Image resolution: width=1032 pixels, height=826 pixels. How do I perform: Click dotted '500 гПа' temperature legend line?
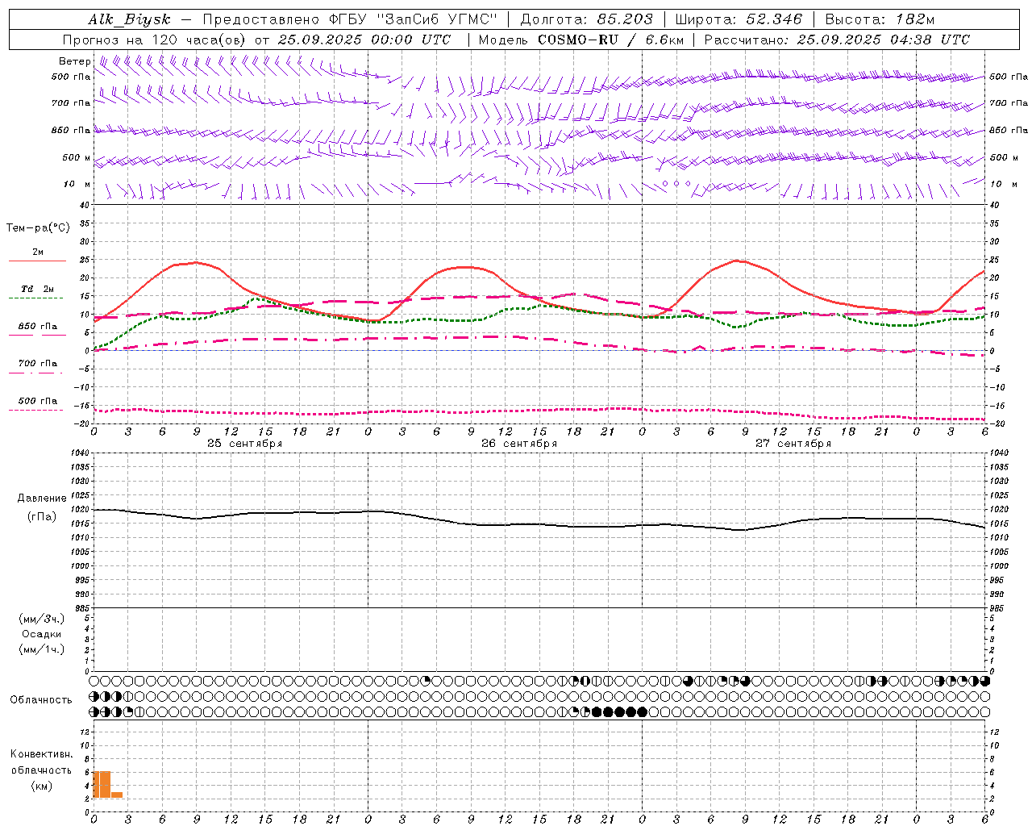point(35,410)
